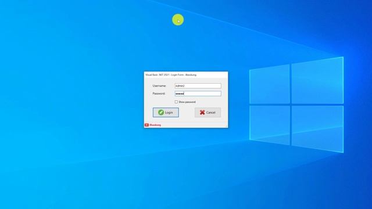Click the Password label text
Screen dimensions: 372x209
[x=159, y=93]
